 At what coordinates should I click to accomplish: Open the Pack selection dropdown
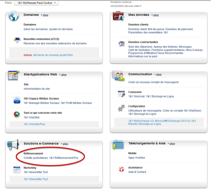coord(36,3)
